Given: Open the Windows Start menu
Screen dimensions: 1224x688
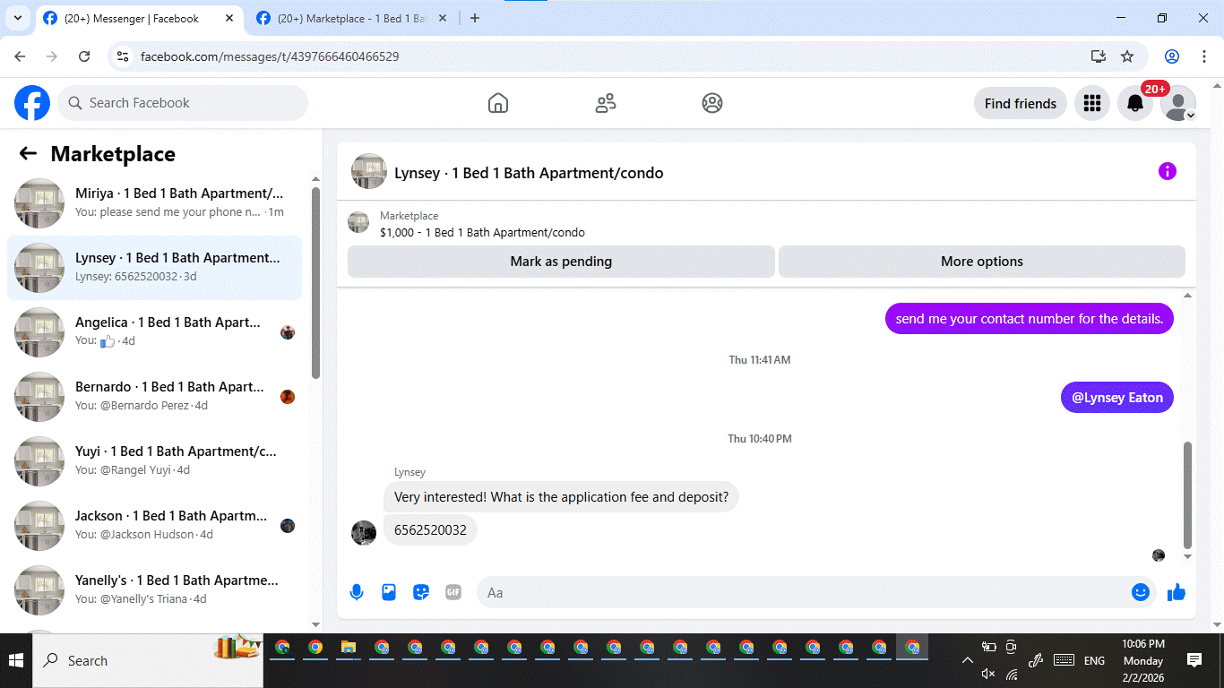Looking at the screenshot, I should click(16, 661).
